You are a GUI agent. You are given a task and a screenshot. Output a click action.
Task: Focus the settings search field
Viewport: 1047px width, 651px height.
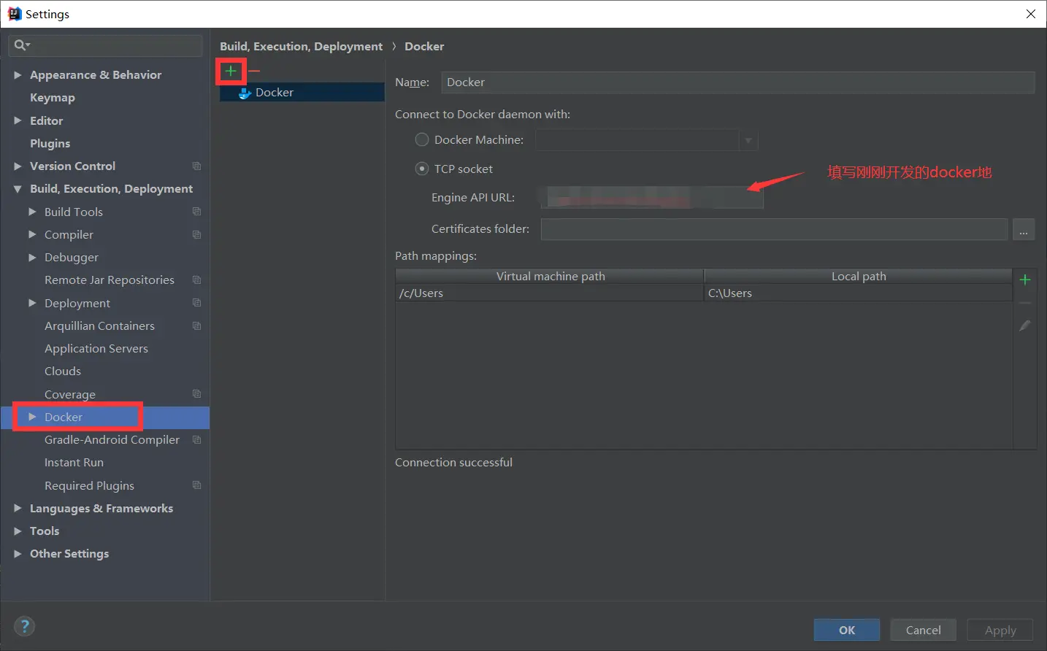pos(105,45)
